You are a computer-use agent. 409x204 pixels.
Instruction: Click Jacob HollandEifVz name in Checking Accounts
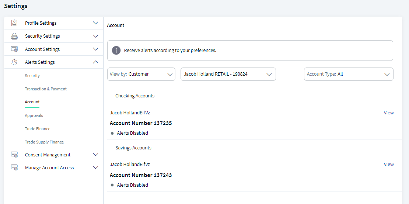[x=130, y=113]
